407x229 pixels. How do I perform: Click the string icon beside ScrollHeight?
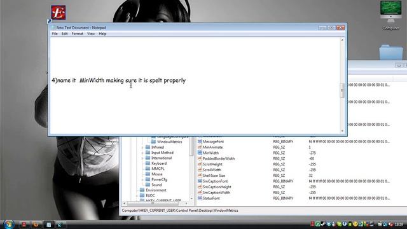(x=200, y=164)
